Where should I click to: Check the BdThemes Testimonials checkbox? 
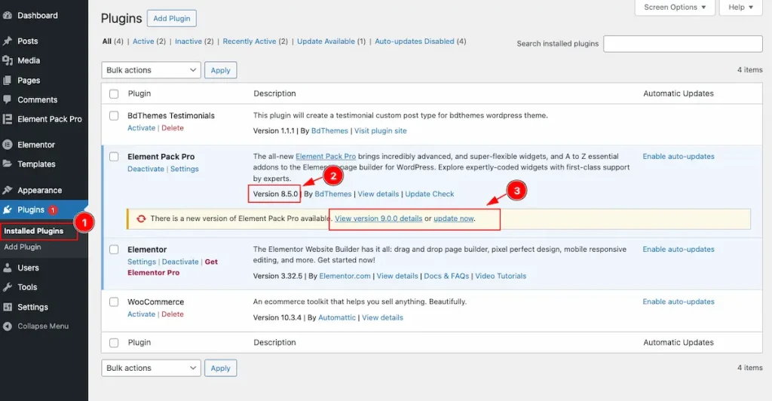[114, 115]
